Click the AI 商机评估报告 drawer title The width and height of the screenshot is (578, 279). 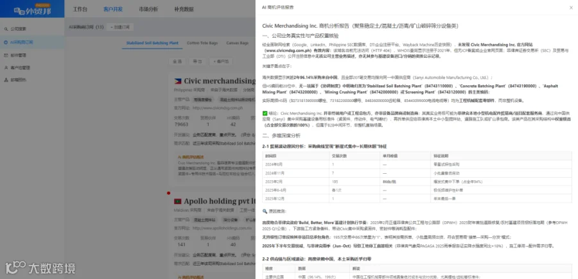point(278,7)
